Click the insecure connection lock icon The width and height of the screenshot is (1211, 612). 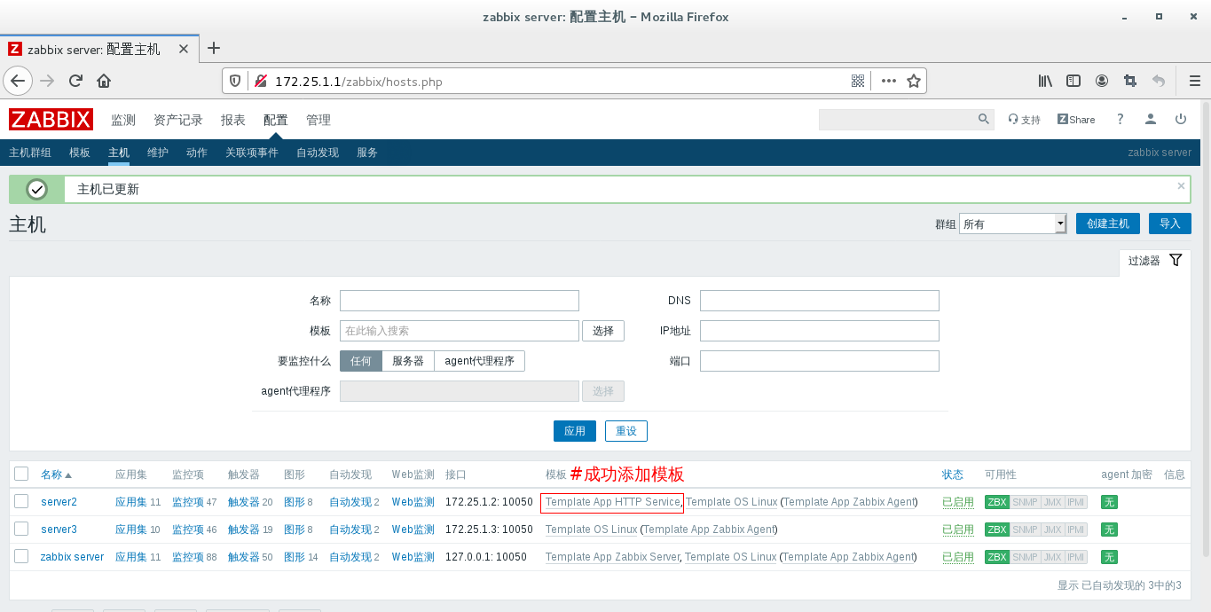click(261, 81)
